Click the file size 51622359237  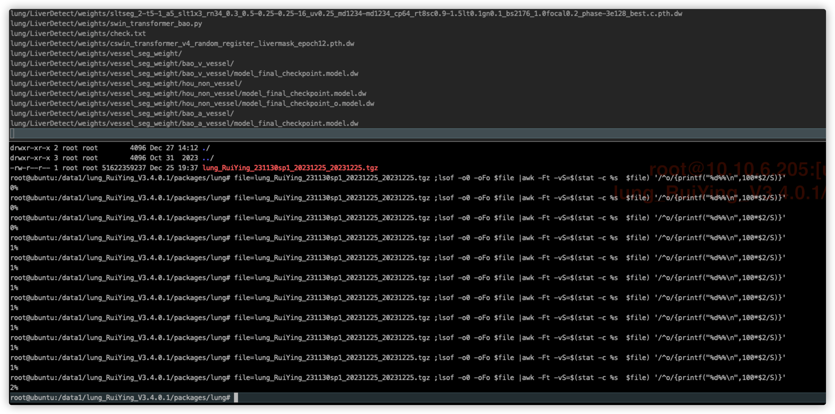(124, 168)
